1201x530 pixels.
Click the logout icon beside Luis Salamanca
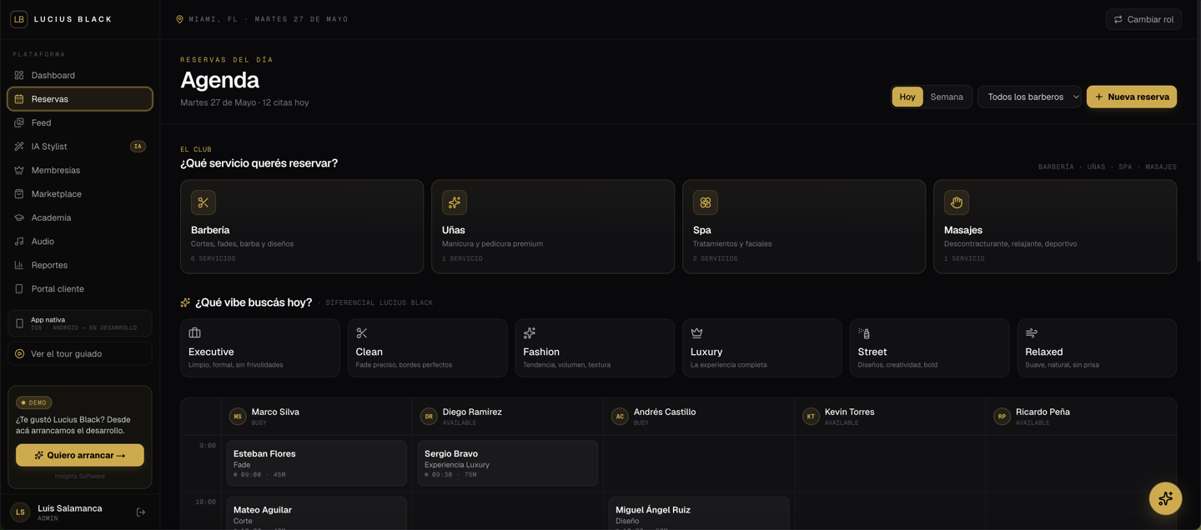[141, 512]
